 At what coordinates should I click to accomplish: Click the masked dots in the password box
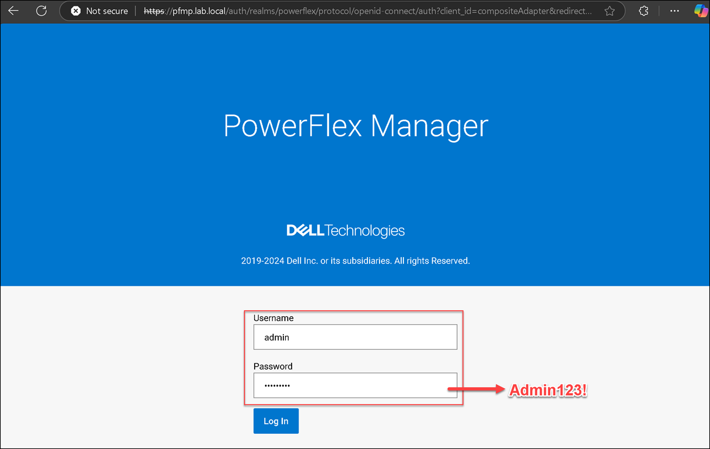pos(277,386)
